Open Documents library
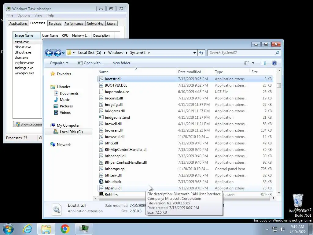This screenshot has width=313, height=235. click(69, 93)
